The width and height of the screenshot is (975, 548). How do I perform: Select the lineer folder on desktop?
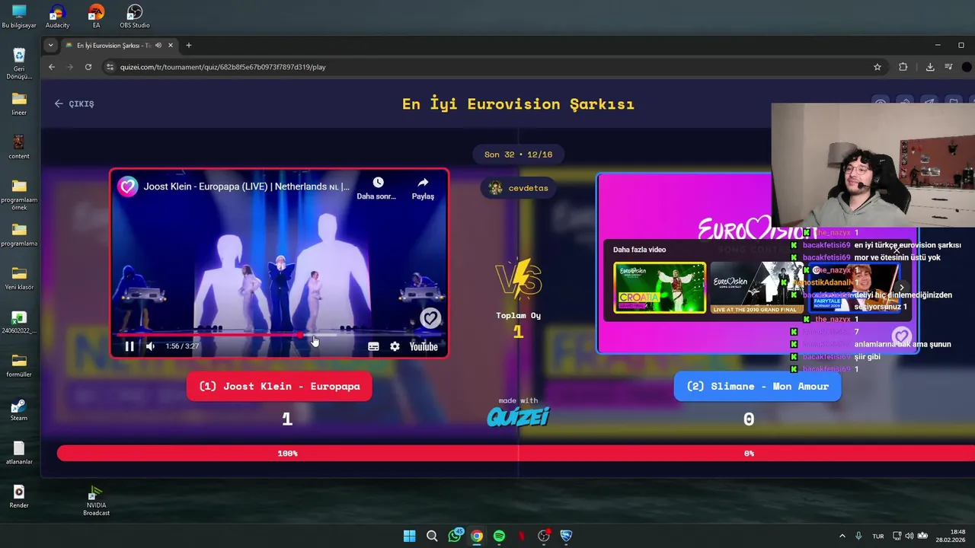coord(19,104)
